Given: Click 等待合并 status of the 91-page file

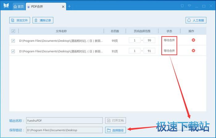Looking at the screenshot, I should click(x=169, y=51).
